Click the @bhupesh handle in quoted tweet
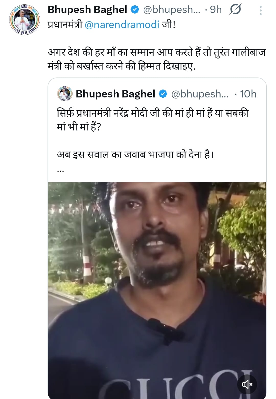Image resolution: width=276 pixels, height=399 pixels. 200,94
